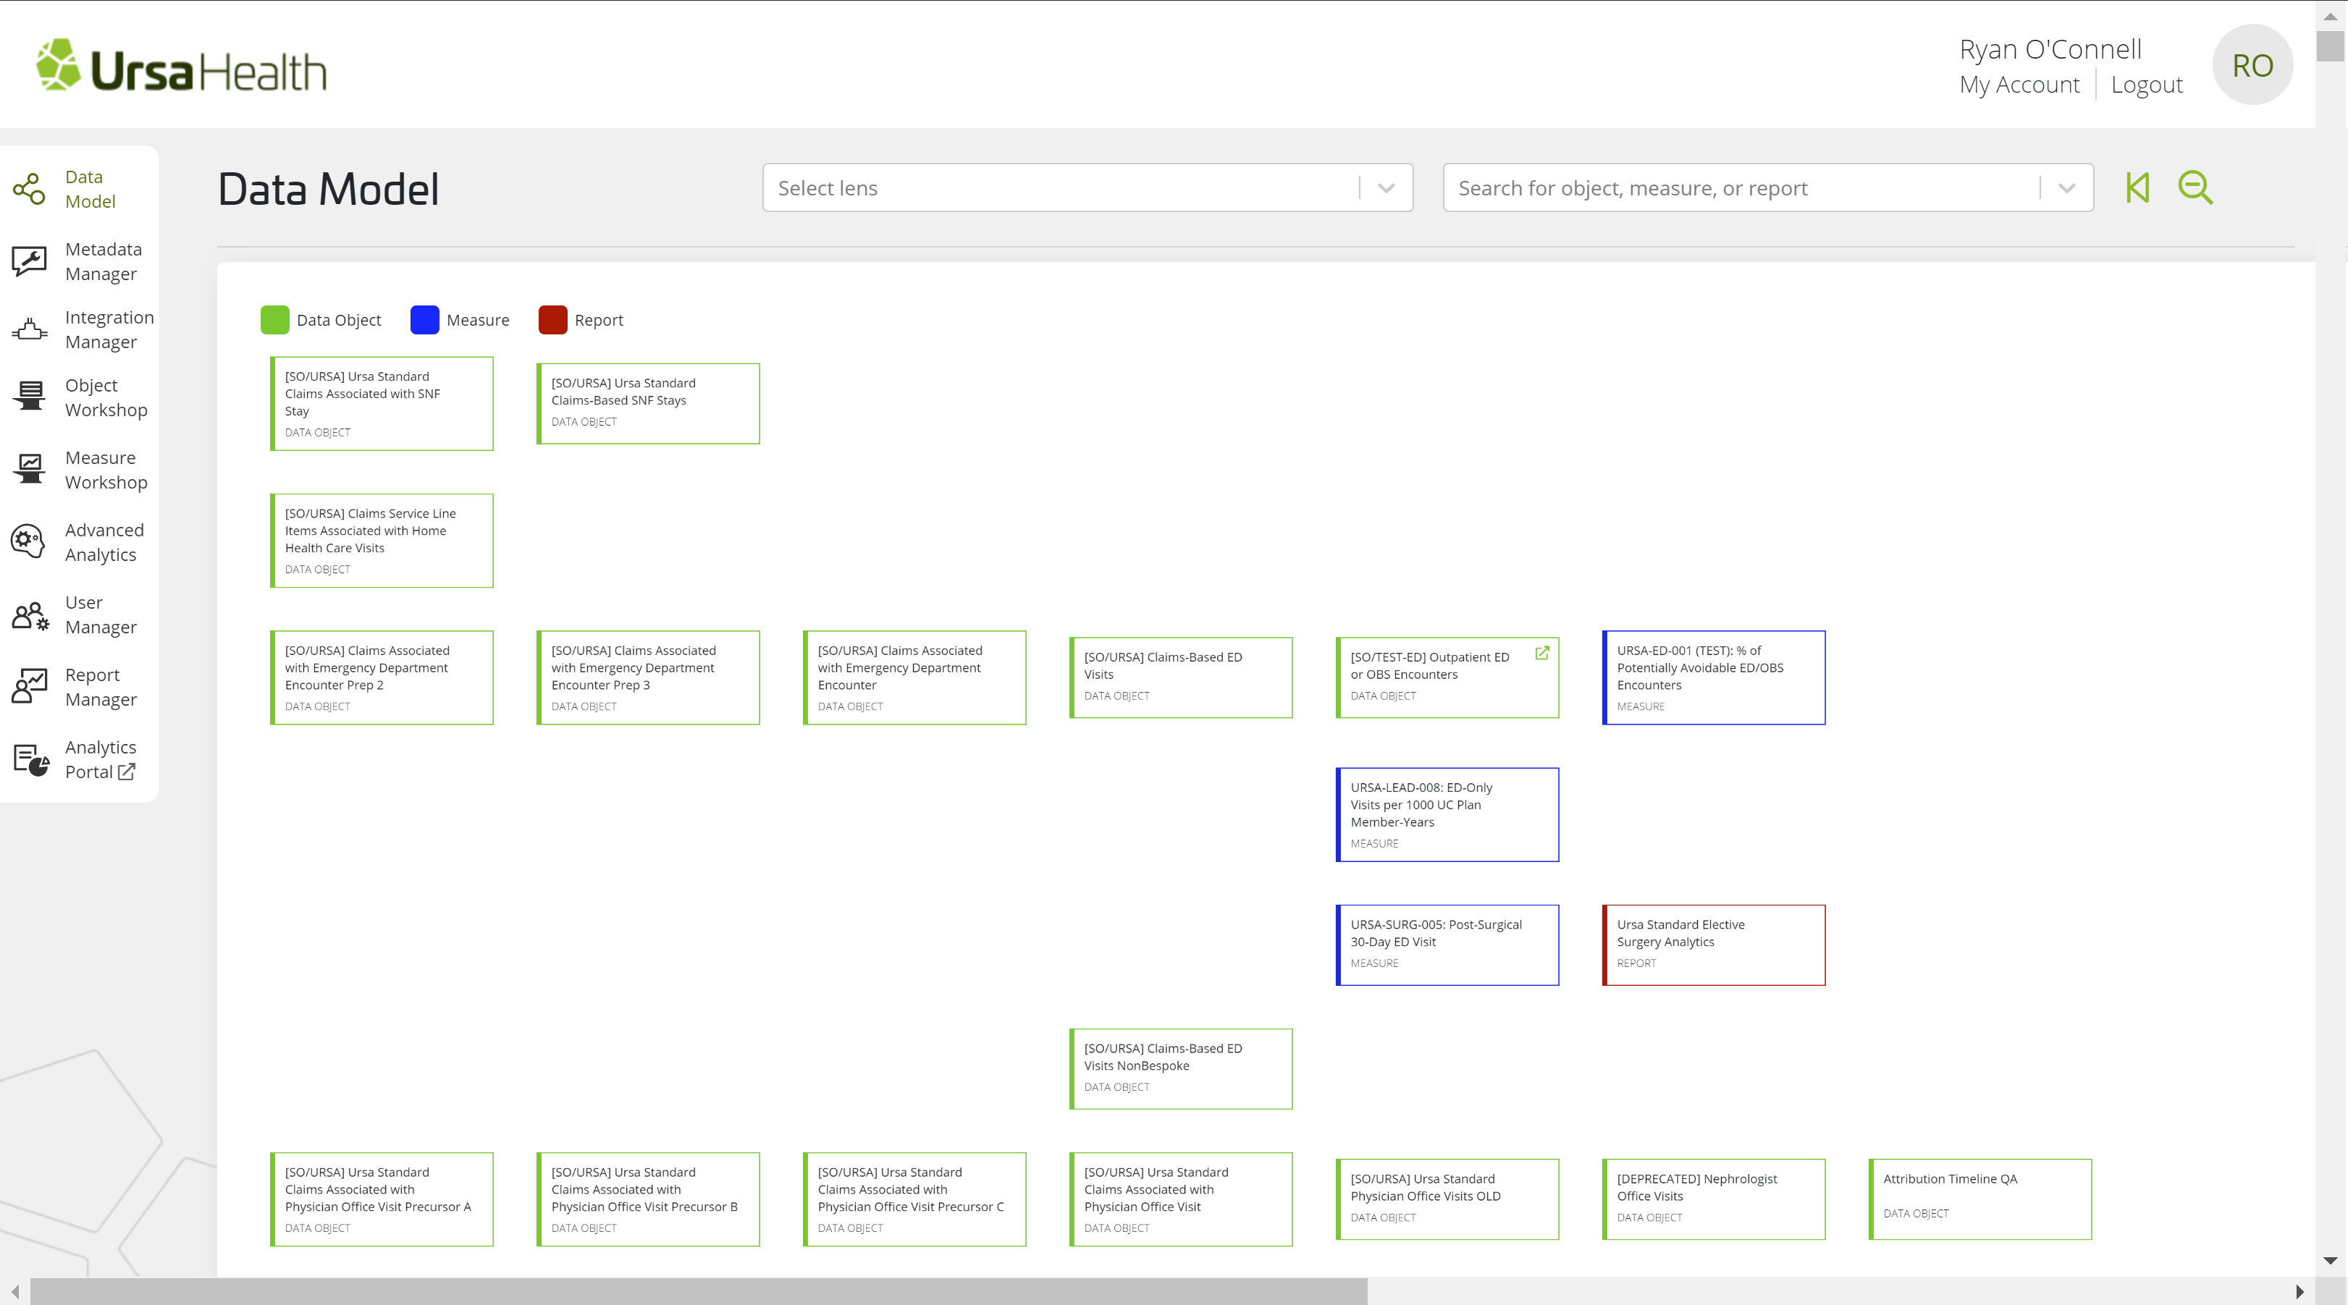The width and height of the screenshot is (2348, 1305).
Task: Click the Report legend label
Action: tap(599, 320)
